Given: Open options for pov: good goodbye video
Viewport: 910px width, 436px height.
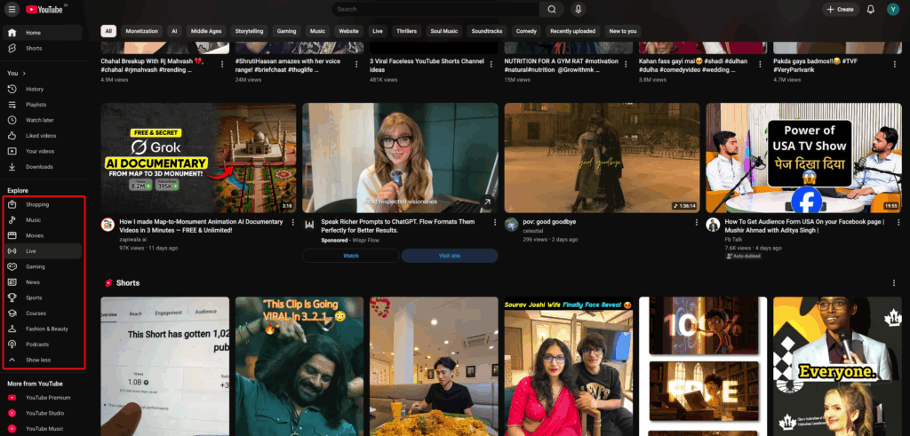Looking at the screenshot, I should click(x=697, y=223).
